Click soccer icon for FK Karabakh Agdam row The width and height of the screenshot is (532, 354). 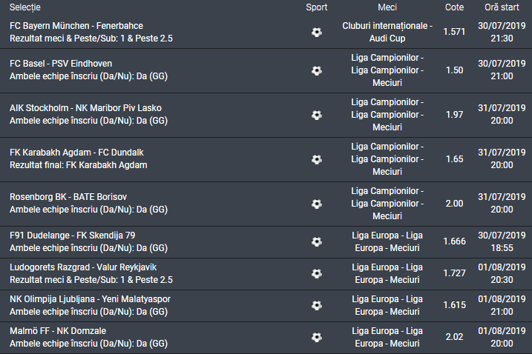(317, 159)
